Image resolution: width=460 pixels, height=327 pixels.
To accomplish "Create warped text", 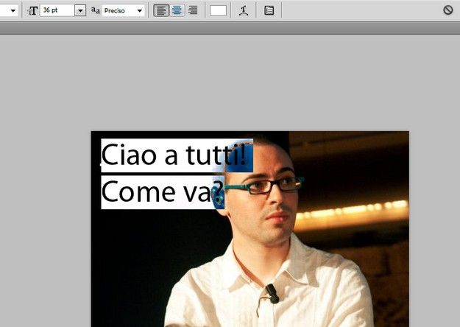I will click(243, 11).
